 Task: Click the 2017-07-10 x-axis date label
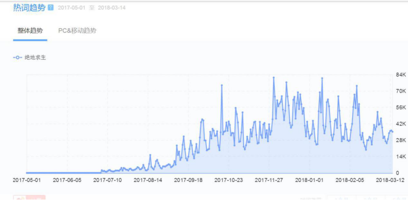pos(107,180)
